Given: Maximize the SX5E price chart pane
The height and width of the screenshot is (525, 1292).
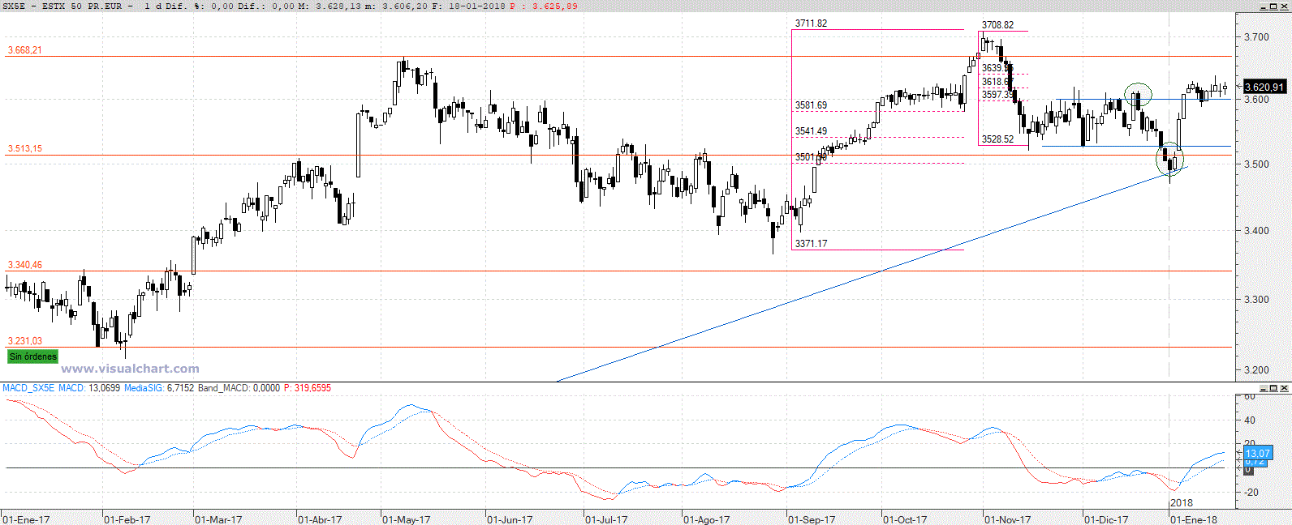Looking at the screenshot, I should pos(1275,6).
